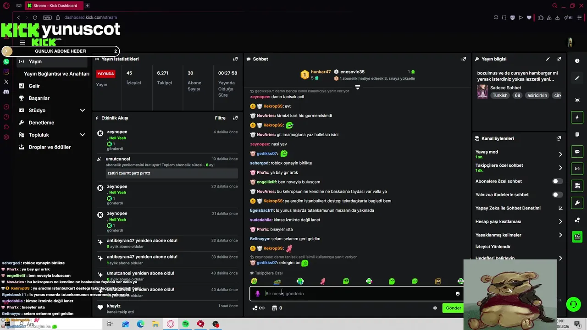
Task: Expand Hesap yaşı kısıtlaması settings
Action: tap(560, 222)
